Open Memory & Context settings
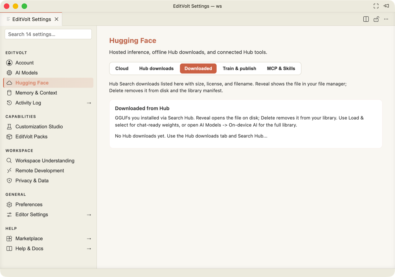Viewport: 395px width, 277px height. coord(48,93)
